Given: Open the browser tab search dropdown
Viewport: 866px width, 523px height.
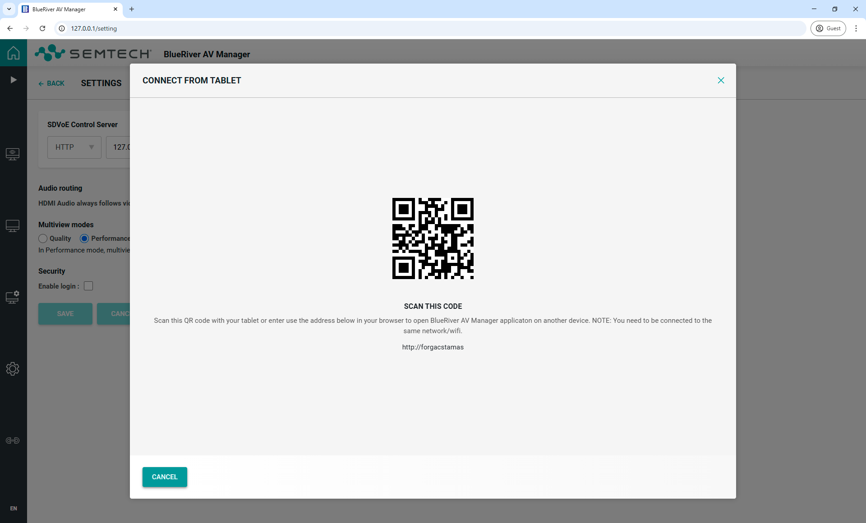Looking at the screenshot, I should tap(9, 9).
